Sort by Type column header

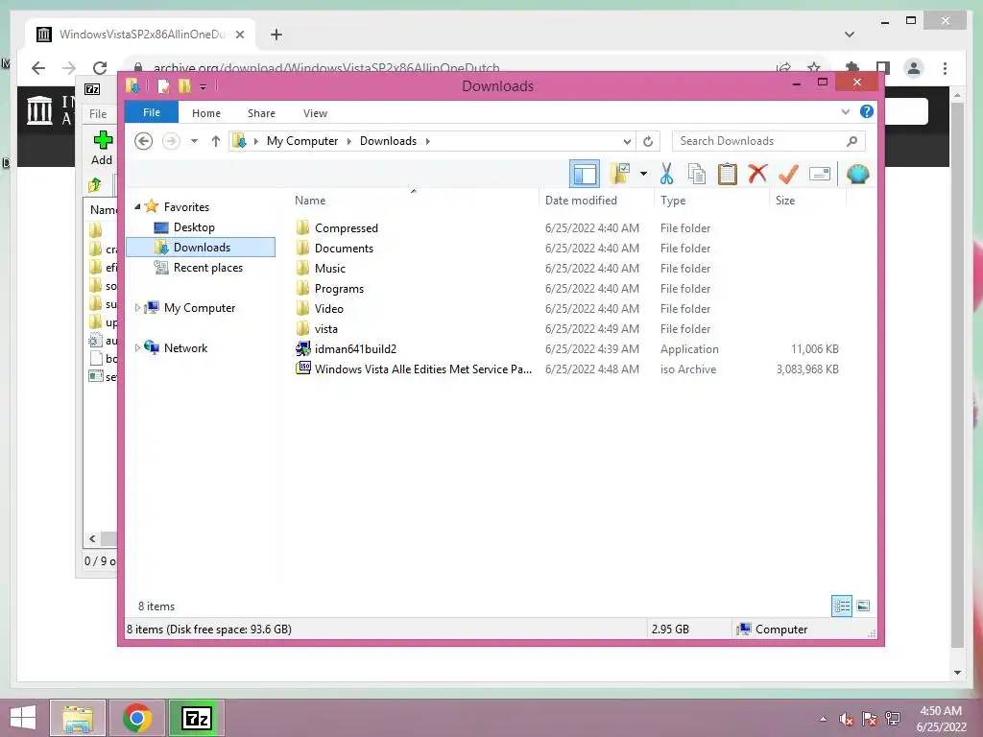tap(711, 200)
